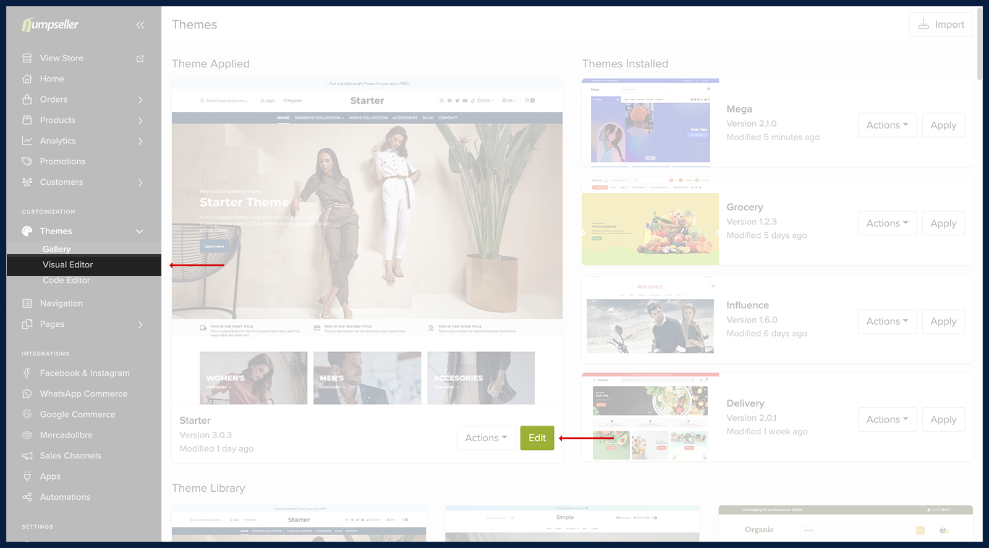Expand the Orders submenu chevron
This screenshot has width=989, height=548.
tap(140, 99)
